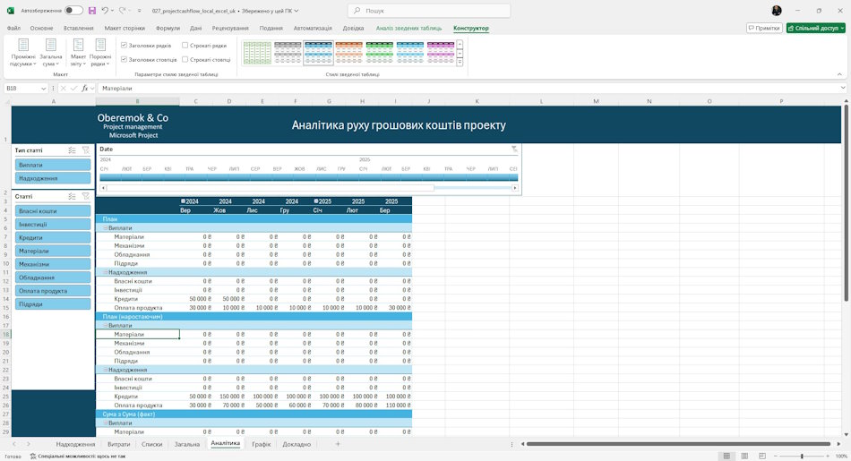Uncheck Заголовки стовпців checkbox

click(x=124, y=60)
